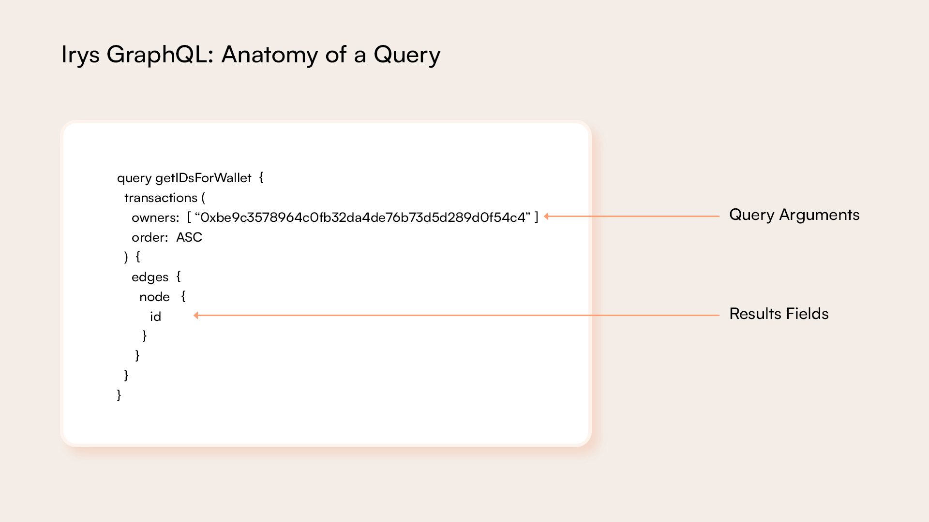Click the orange line leading to Query Arguments
929x522 pixels.
tap(634, 217)
